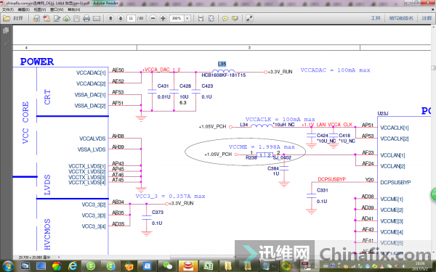The height and width of the screenshot is (272, 436).
Task: Click the C431 capacitor label
Action: tap(163, 86)
